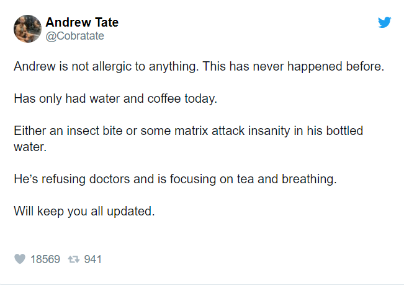Open the round profile avatar picture

(27, 28)
